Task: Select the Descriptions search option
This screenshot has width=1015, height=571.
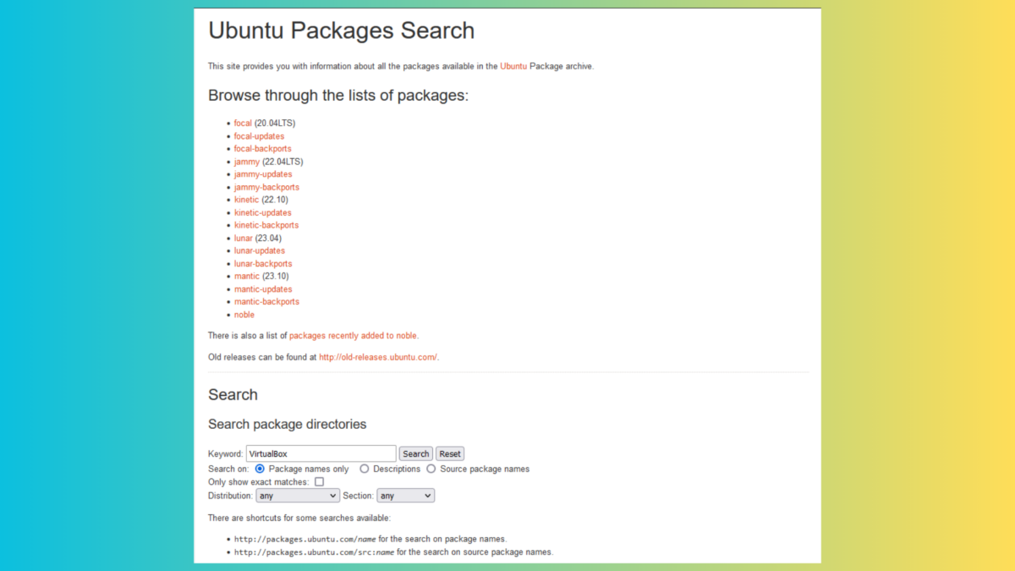Action: (364, 468)
